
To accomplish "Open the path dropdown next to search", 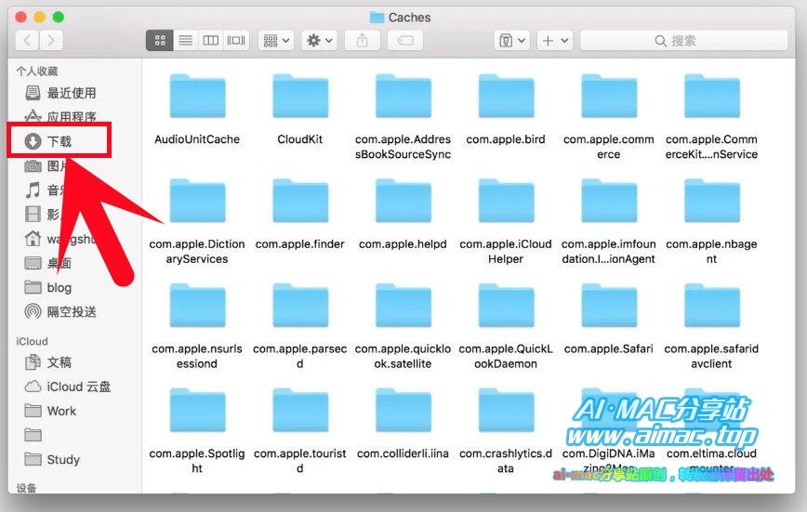I will [512, 40].
